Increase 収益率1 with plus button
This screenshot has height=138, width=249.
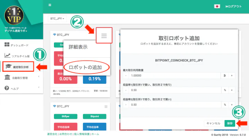(232, 90)
